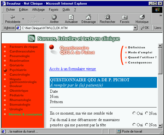Open Gériatrie category
The height and width of the screenshot is (135, 164).
coord(17,65)
